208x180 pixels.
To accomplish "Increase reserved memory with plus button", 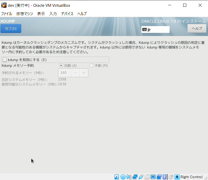I will [84, 73].
